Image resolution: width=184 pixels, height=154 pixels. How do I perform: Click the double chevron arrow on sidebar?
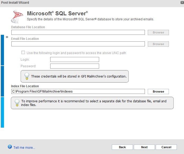point(7,37)
